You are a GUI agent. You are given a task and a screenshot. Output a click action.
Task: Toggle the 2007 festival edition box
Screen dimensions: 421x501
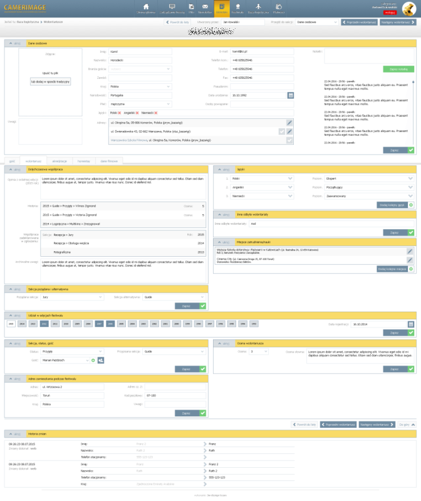(x=99, y=324)
